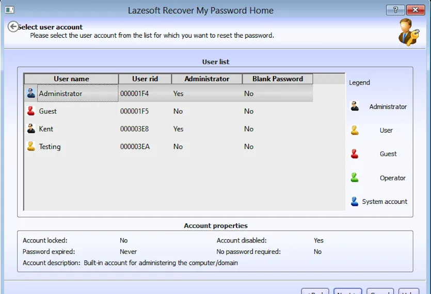Click the window help question mark button
The height and width of the screenshot is (294, 431).
point(395,10)
